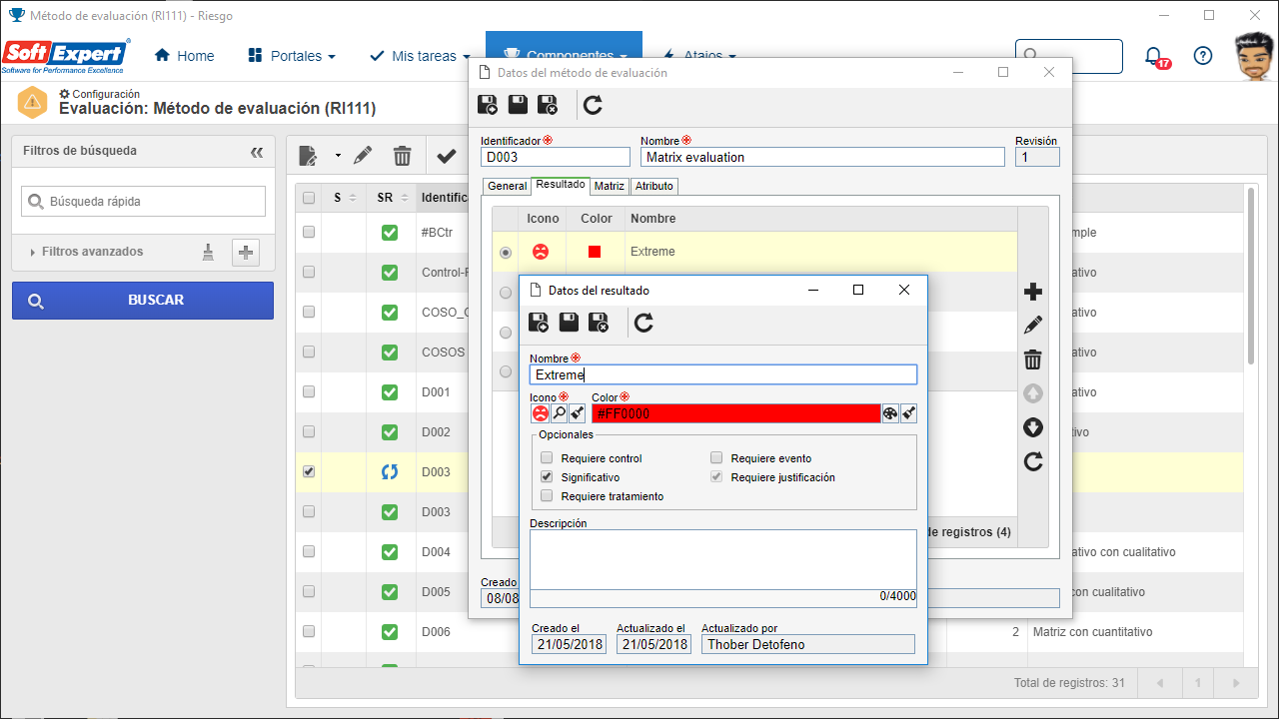
Task: Click the checkmark icon in main toolbar
Action: click(447, 156)
